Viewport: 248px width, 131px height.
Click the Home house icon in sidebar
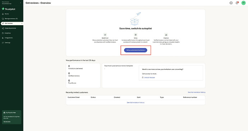coord(3,14)
